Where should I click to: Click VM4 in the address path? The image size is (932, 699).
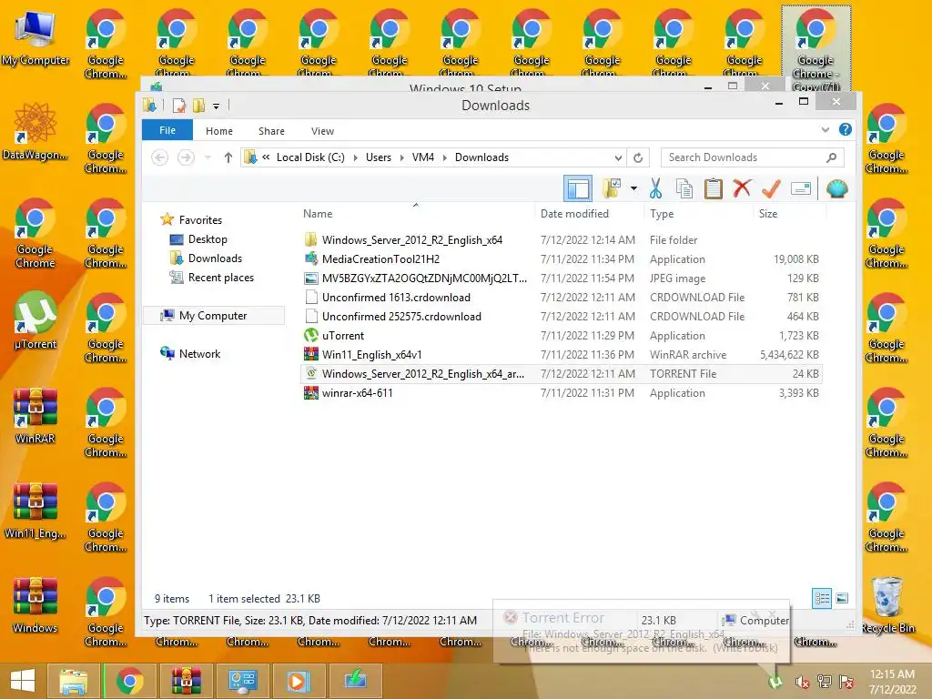tap(423, 157)
